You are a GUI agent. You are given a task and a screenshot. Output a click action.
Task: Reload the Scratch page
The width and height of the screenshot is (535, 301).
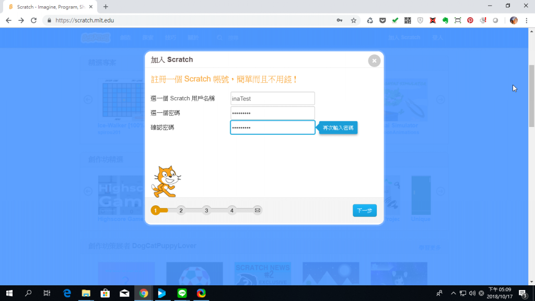point(33,20)
